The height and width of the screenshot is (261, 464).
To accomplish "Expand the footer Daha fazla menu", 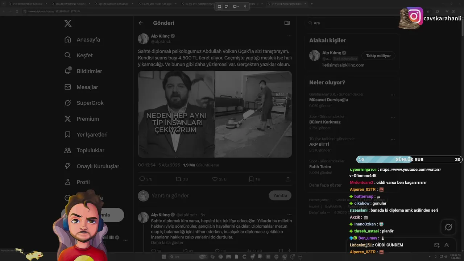I will coord(320,212).
